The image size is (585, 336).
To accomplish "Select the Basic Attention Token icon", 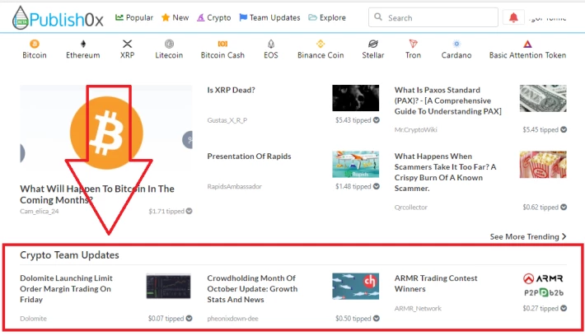I will (527, 44).
